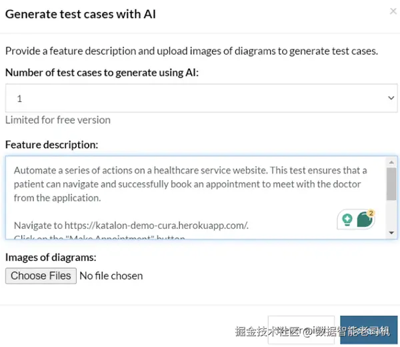400x347 pixels.
Task: Click the 'Feature description:' label
Action: click(51, 144)
